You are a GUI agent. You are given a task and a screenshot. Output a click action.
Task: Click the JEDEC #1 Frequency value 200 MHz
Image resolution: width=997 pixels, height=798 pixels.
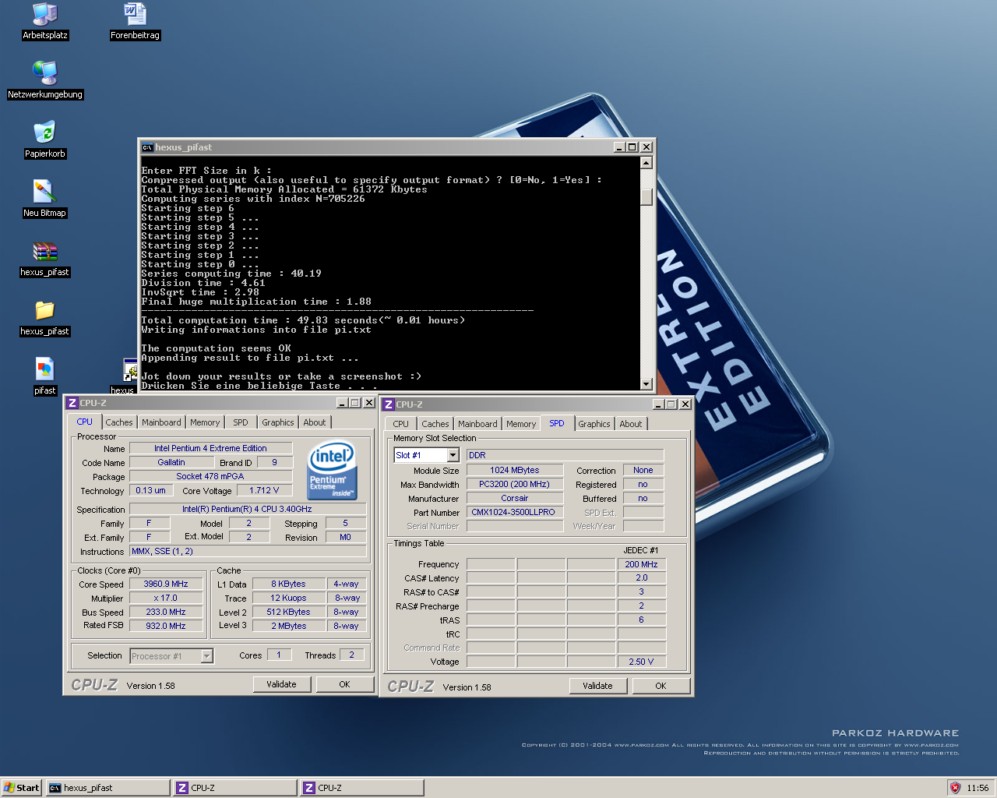(x=642, y=564)
